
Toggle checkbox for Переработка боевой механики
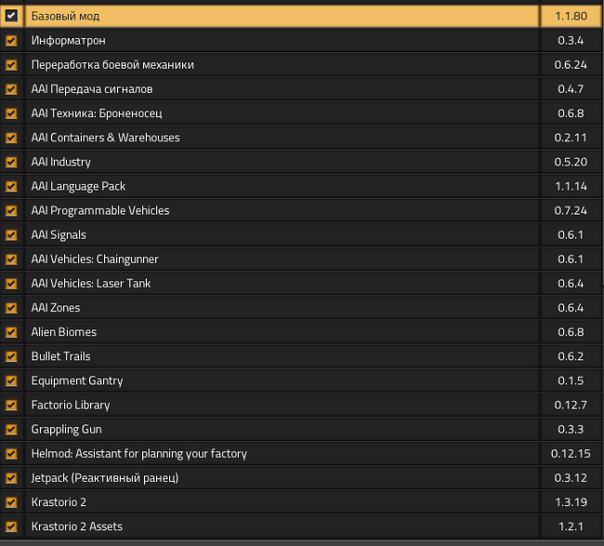[11, 65]
